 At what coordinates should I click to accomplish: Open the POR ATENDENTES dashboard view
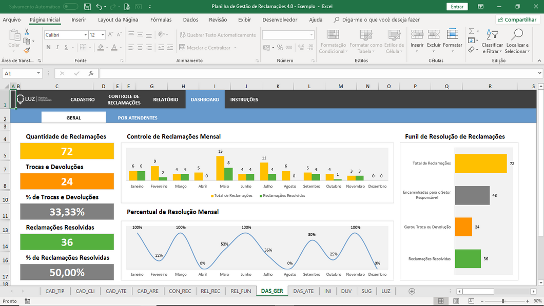pyautogui.click(x=138, y=118)
